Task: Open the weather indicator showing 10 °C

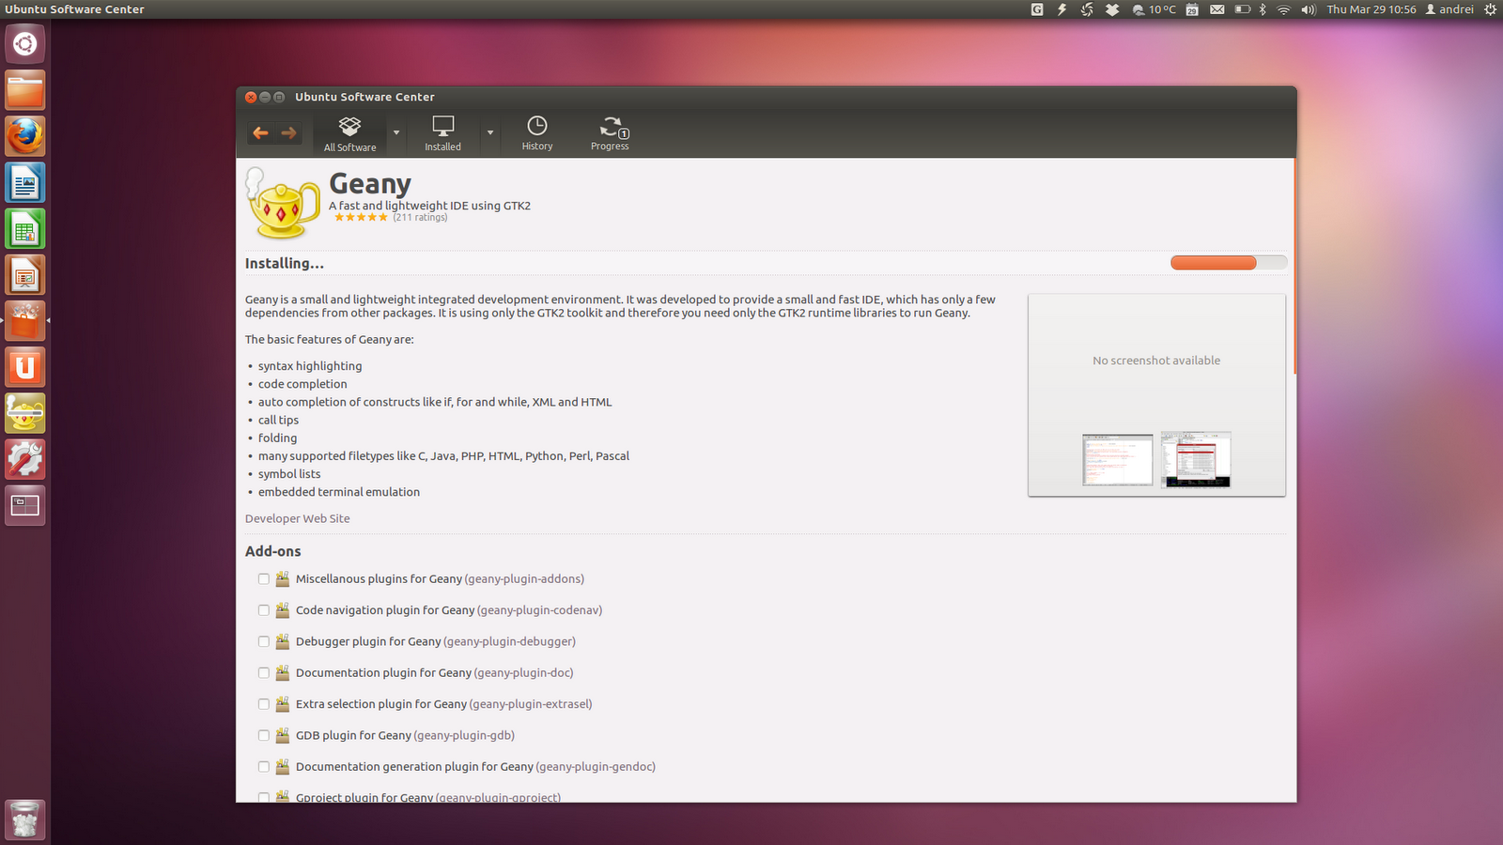Action: (x=1154, y=9)
